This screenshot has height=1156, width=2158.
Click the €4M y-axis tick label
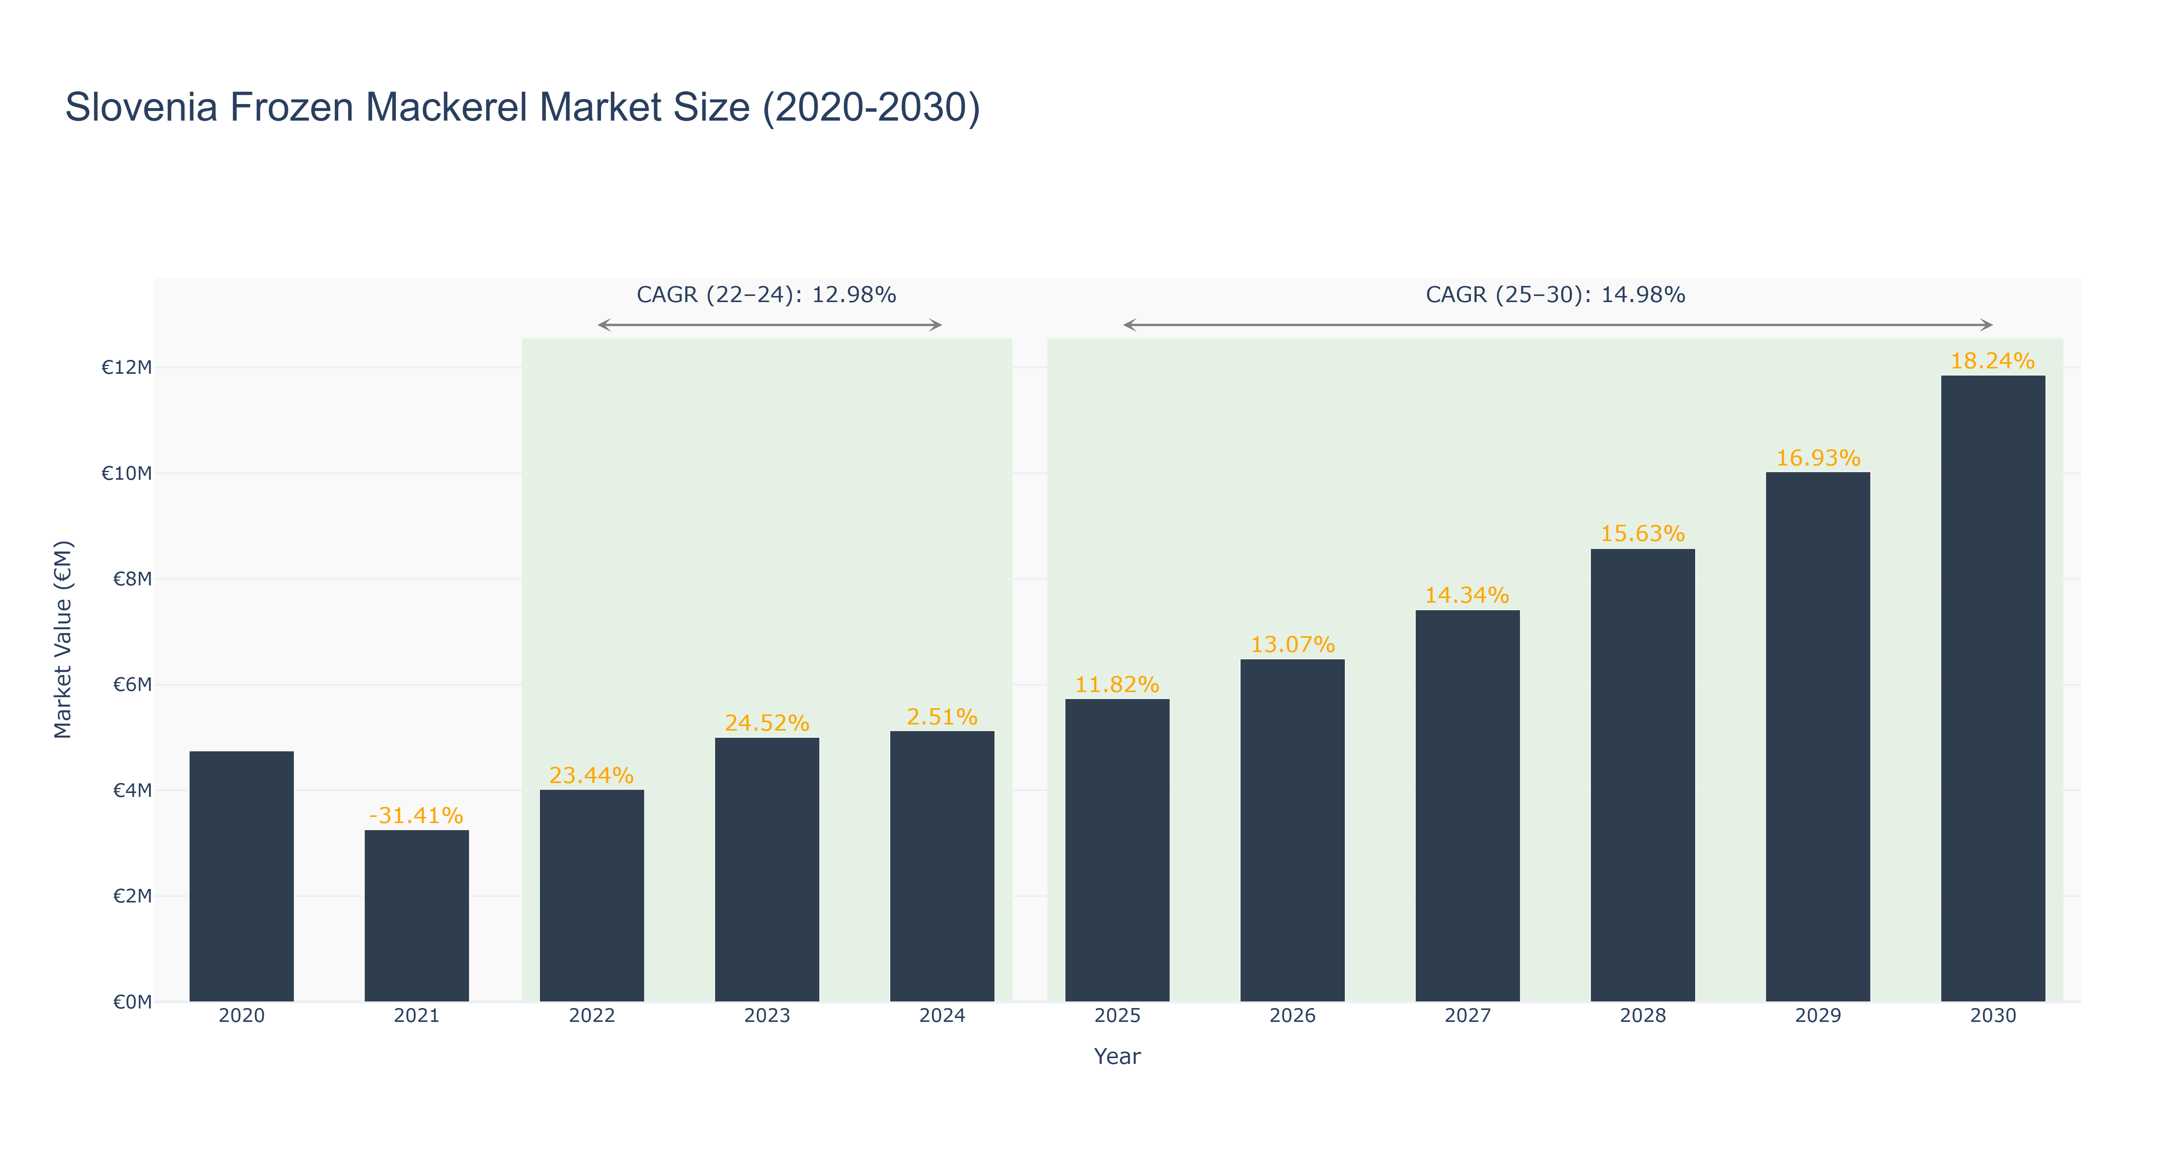132,790
